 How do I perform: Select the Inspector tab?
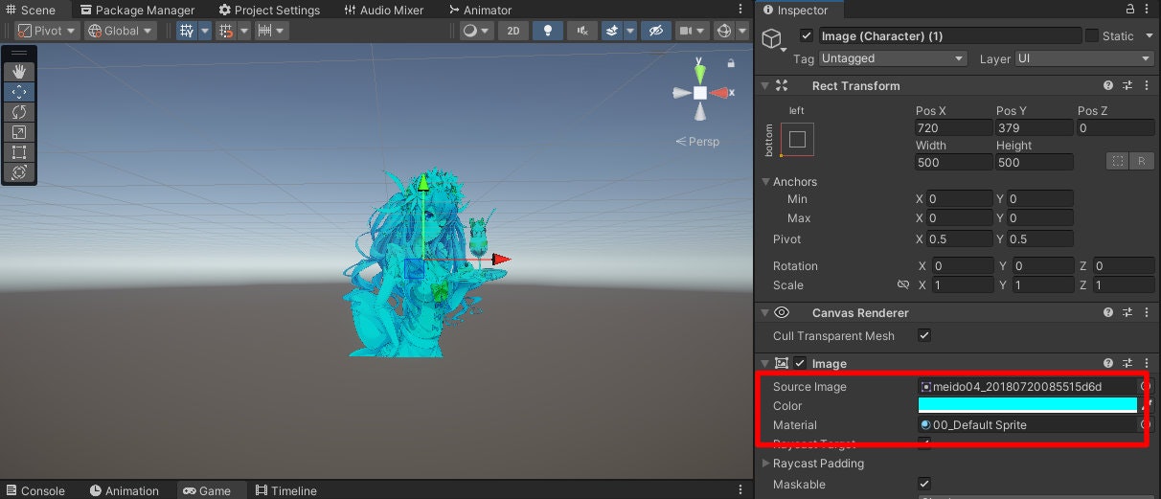[795, 10]
